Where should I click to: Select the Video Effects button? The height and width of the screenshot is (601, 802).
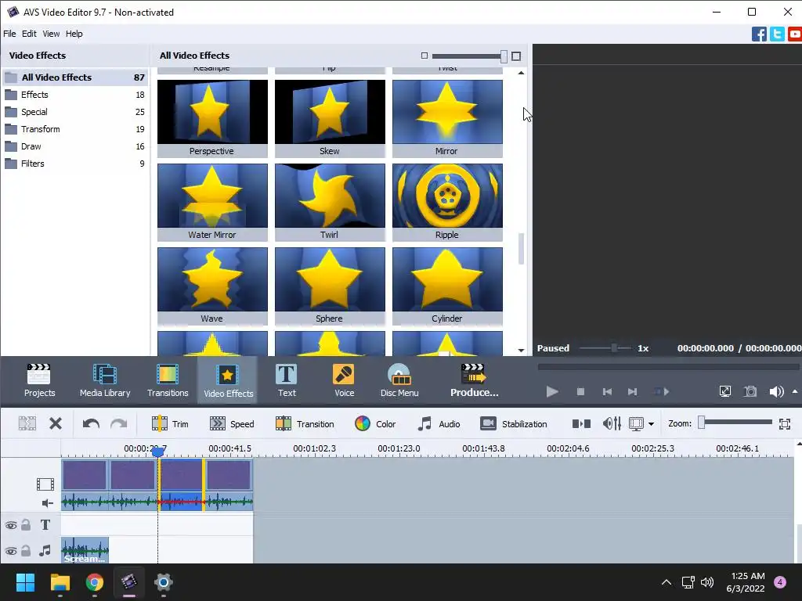coord(228,380)
